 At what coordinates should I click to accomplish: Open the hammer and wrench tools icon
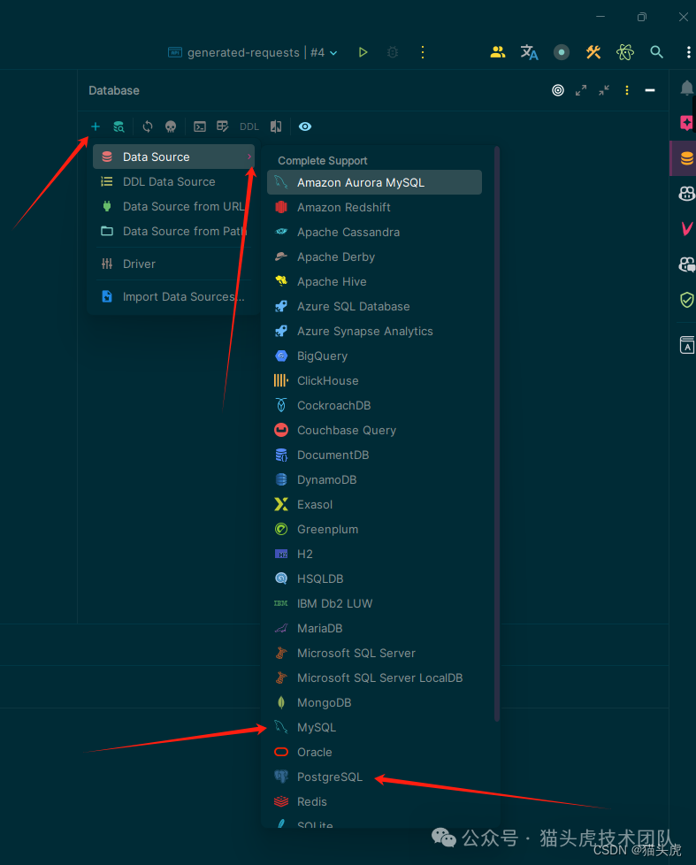click(593, 52)
